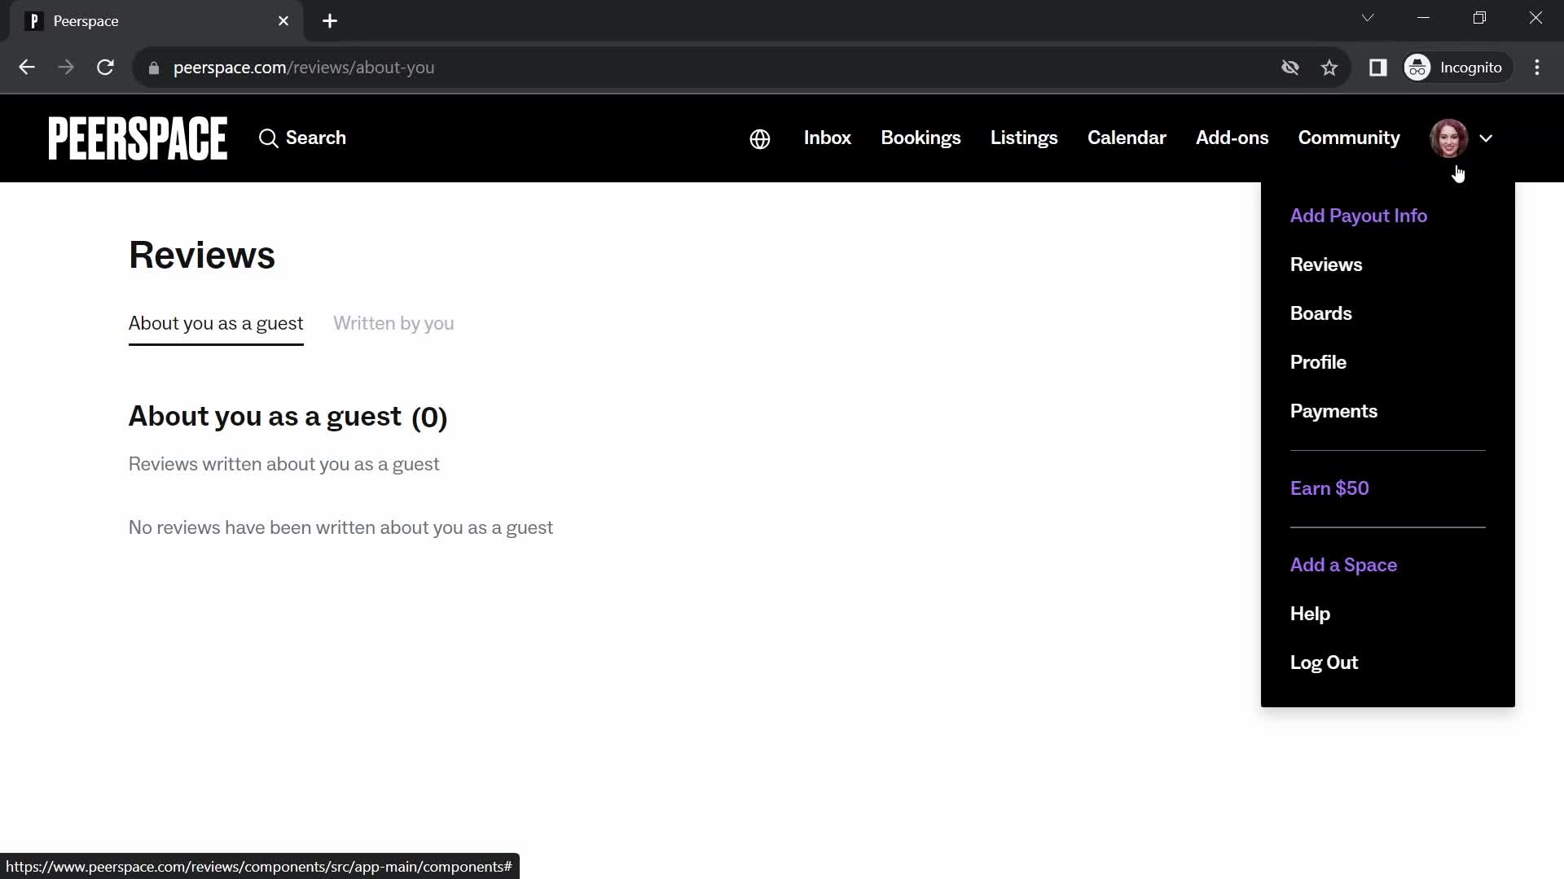The width and height of the screenshot is (1564, 879).
Task: Open the Search tool
Action: click(x=302, y=138)
